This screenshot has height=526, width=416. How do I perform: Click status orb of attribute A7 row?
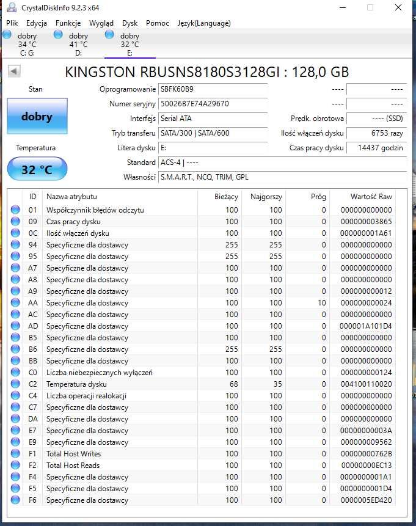pos(15,268)
